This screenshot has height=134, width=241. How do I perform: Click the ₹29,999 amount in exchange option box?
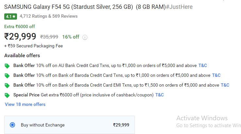point(121,125)
